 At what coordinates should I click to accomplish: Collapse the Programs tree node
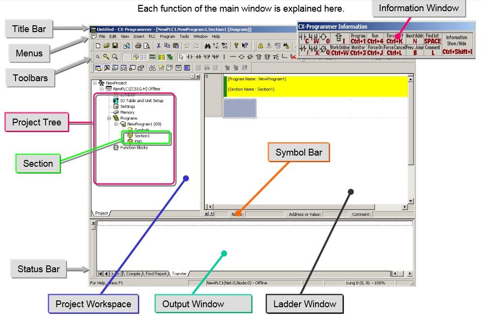click(x=109, y=118)
